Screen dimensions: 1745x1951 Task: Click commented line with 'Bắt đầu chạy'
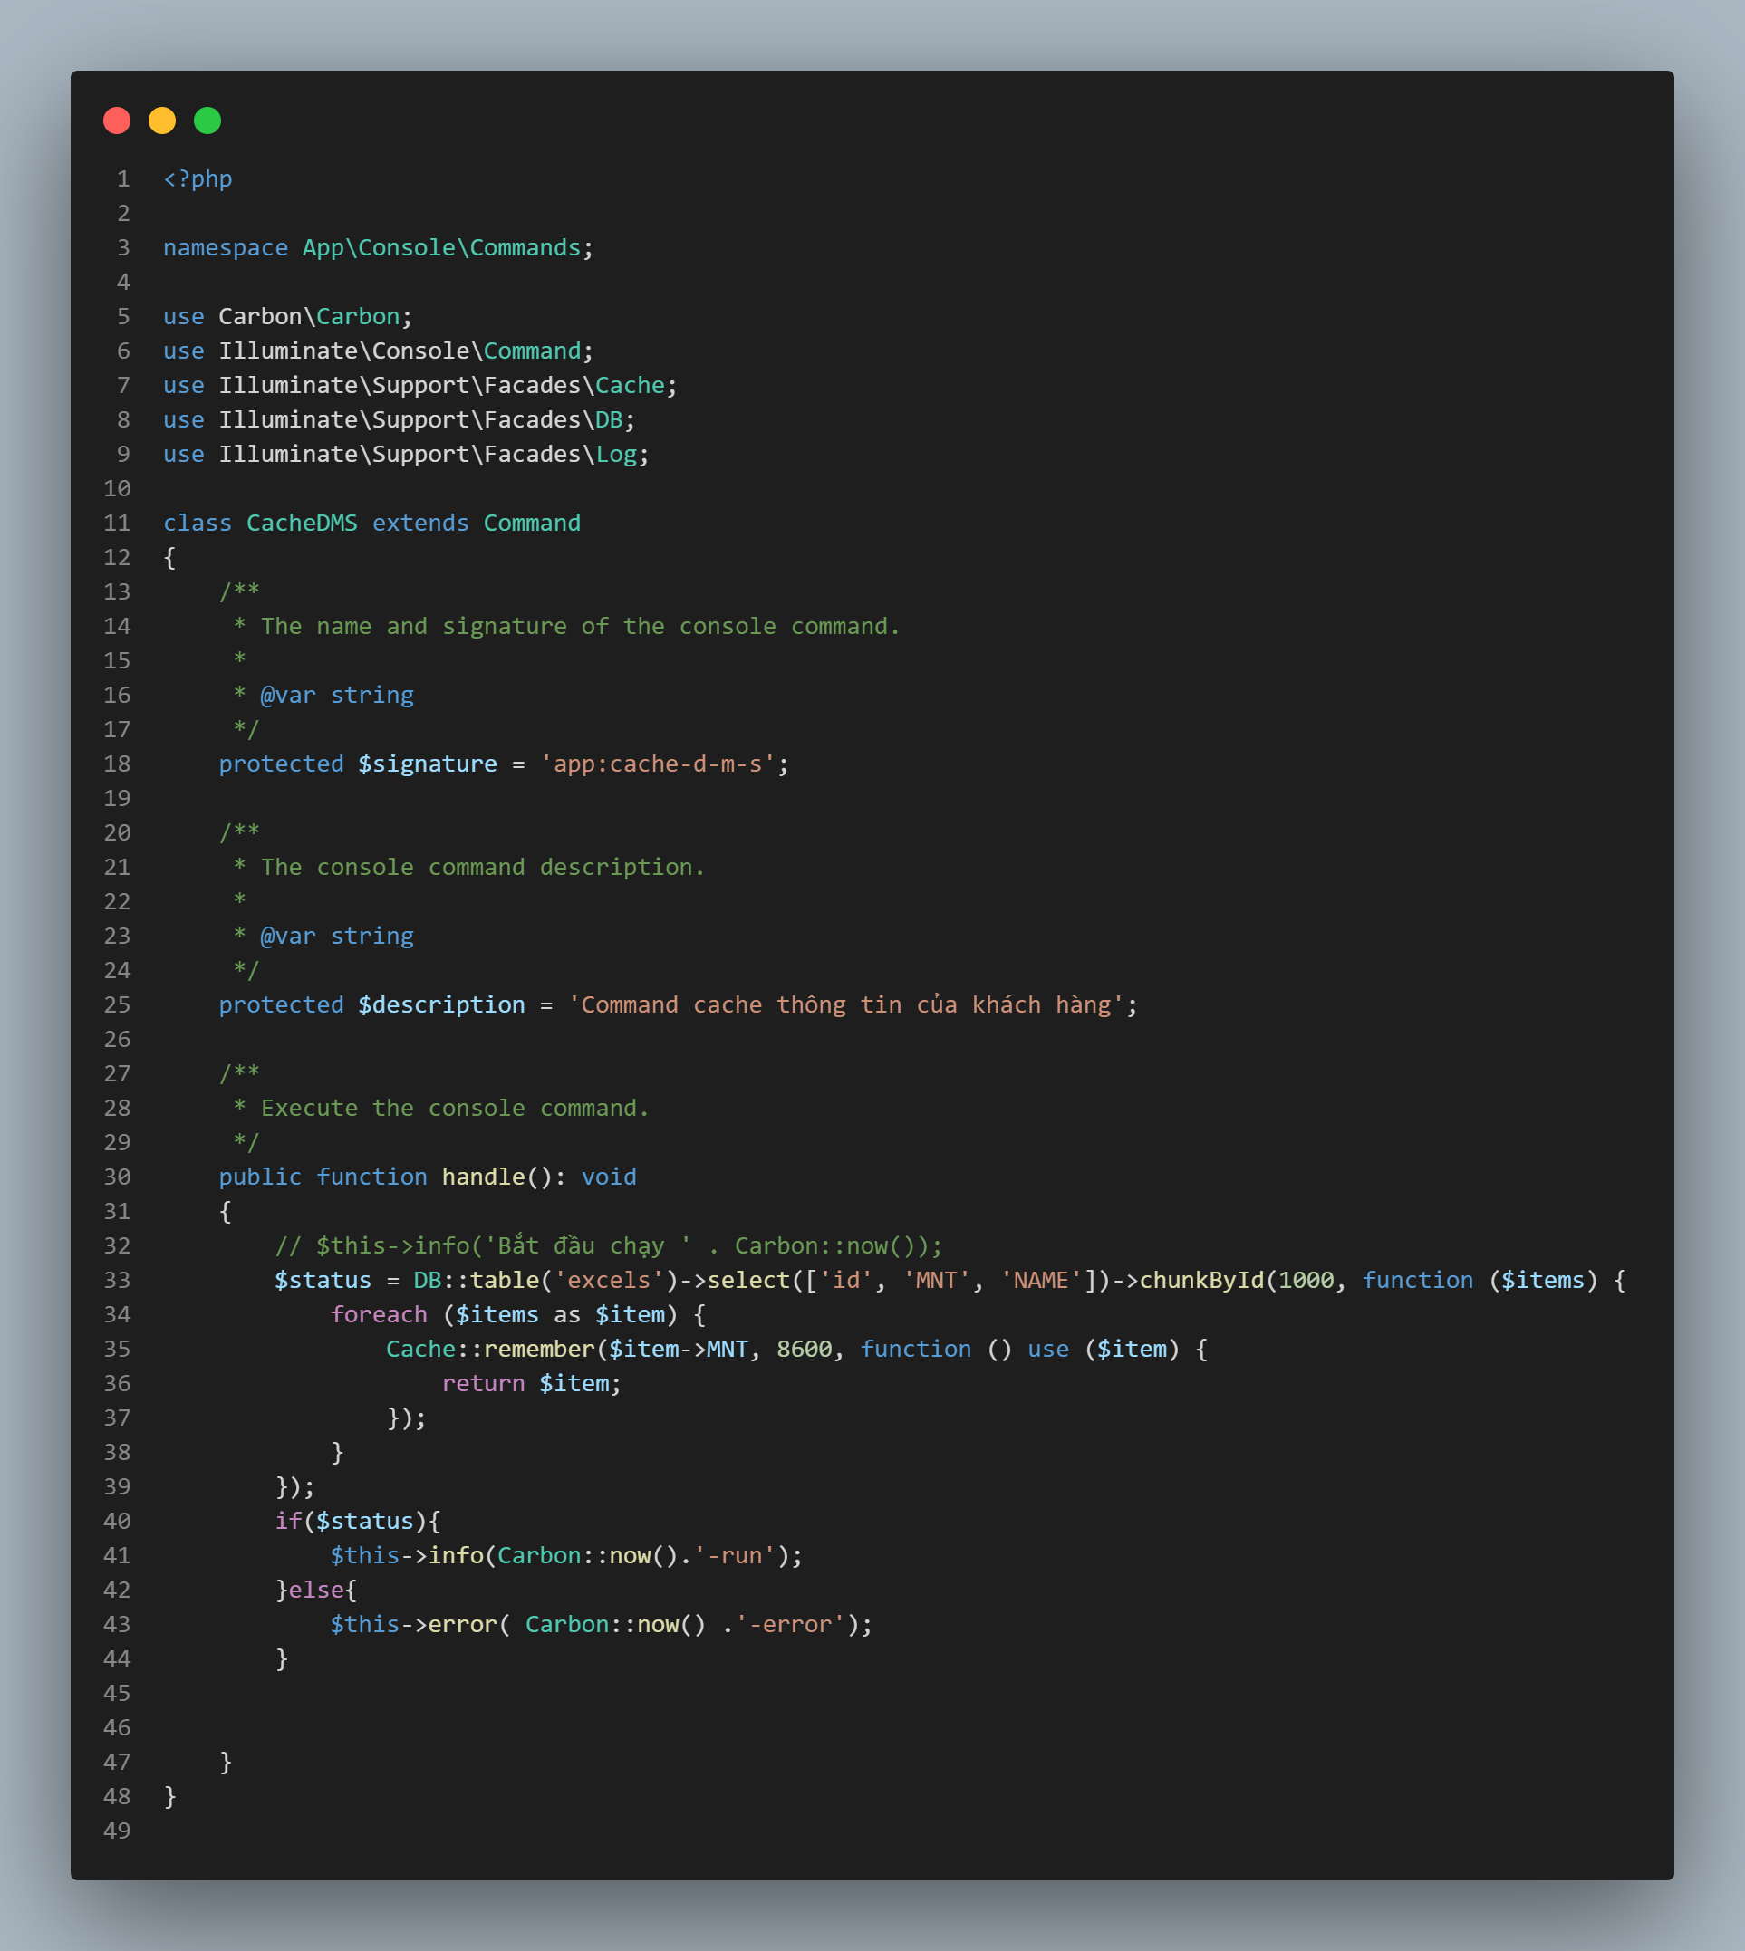(609, 1246)
